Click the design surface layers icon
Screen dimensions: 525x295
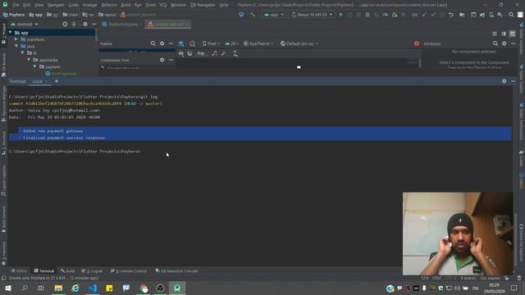(181, 43)
